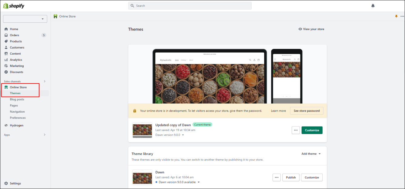The image size is (405, 189).
Task: Click the Updated copy of Dawn thumbnail
Action: coord(142,130)
